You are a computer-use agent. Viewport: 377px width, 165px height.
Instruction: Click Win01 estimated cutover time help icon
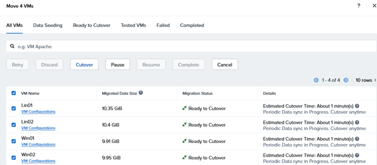click(357, 139)
